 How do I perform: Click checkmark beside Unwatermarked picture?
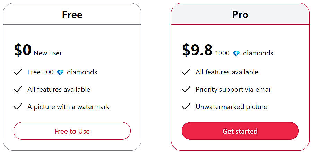tap(186, 107)
